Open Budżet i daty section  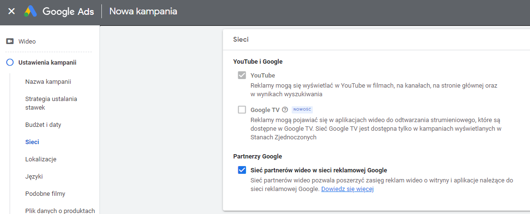43,124
